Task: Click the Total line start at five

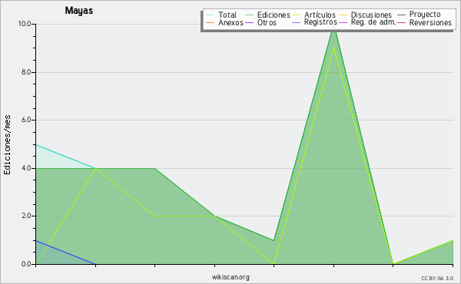Action: pyautogui.click(x=36, y=144)
